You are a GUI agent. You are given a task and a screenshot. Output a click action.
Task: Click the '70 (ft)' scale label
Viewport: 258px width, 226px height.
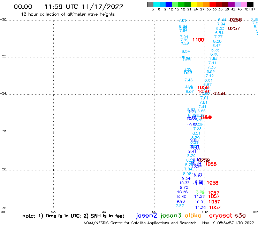(x=249, y=9)
